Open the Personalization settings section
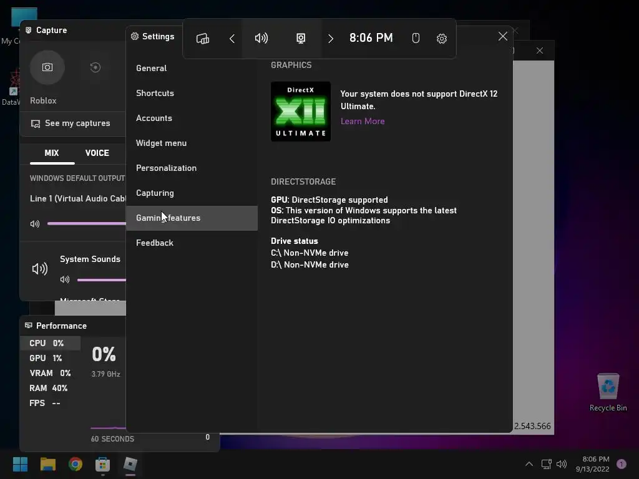The height and width of the screenshot is (479, 639). (192, 168)
